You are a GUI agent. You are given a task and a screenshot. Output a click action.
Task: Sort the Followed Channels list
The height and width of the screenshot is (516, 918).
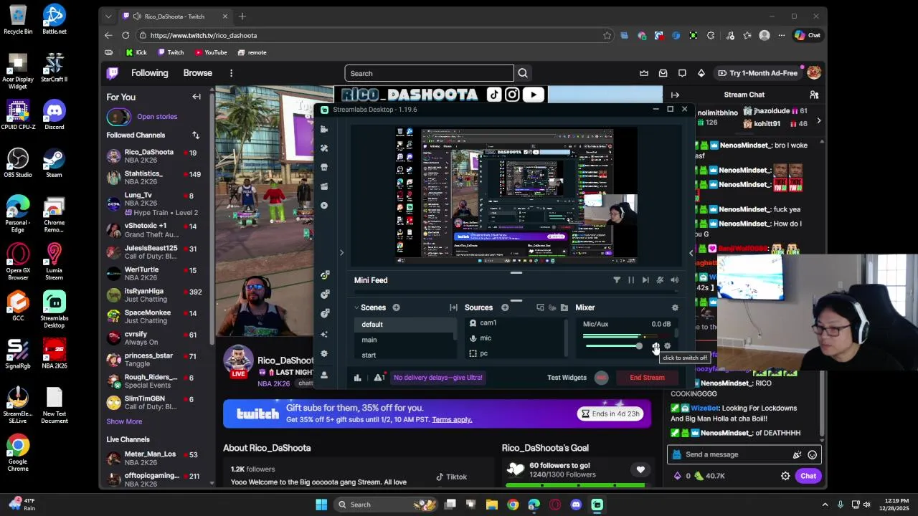point(196,135)
